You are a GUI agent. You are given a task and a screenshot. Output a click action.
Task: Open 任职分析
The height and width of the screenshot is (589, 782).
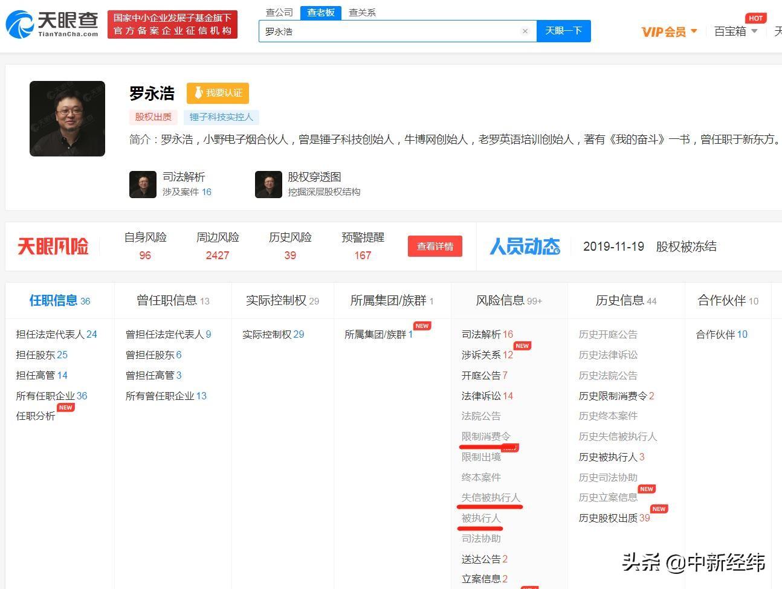[36, 416]
